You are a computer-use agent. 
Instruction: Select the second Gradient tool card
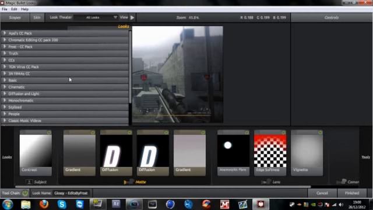point(189,153)
